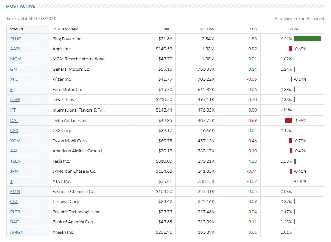The height and width of the screenshot is (242, 331).
Task: Click the -0.75% change for Exxon
Action: click(300, 141)
